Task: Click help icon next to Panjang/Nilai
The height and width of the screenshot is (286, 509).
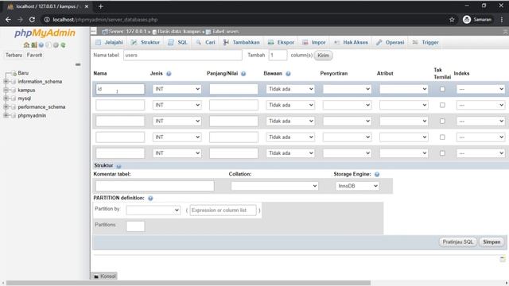Action: [243, 74]
